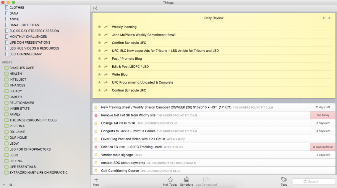
Task: Click the alarm clock icon above Daily Review
Action: (95, 9)
